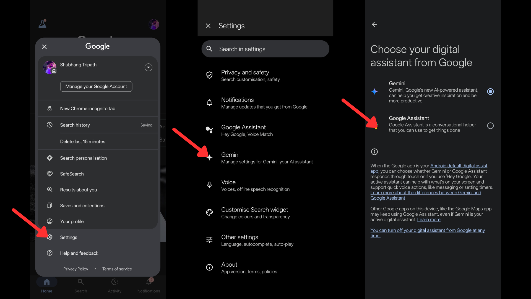Open Voice settings
Viewport: 531px width, 299px height.
coord(265,185)
